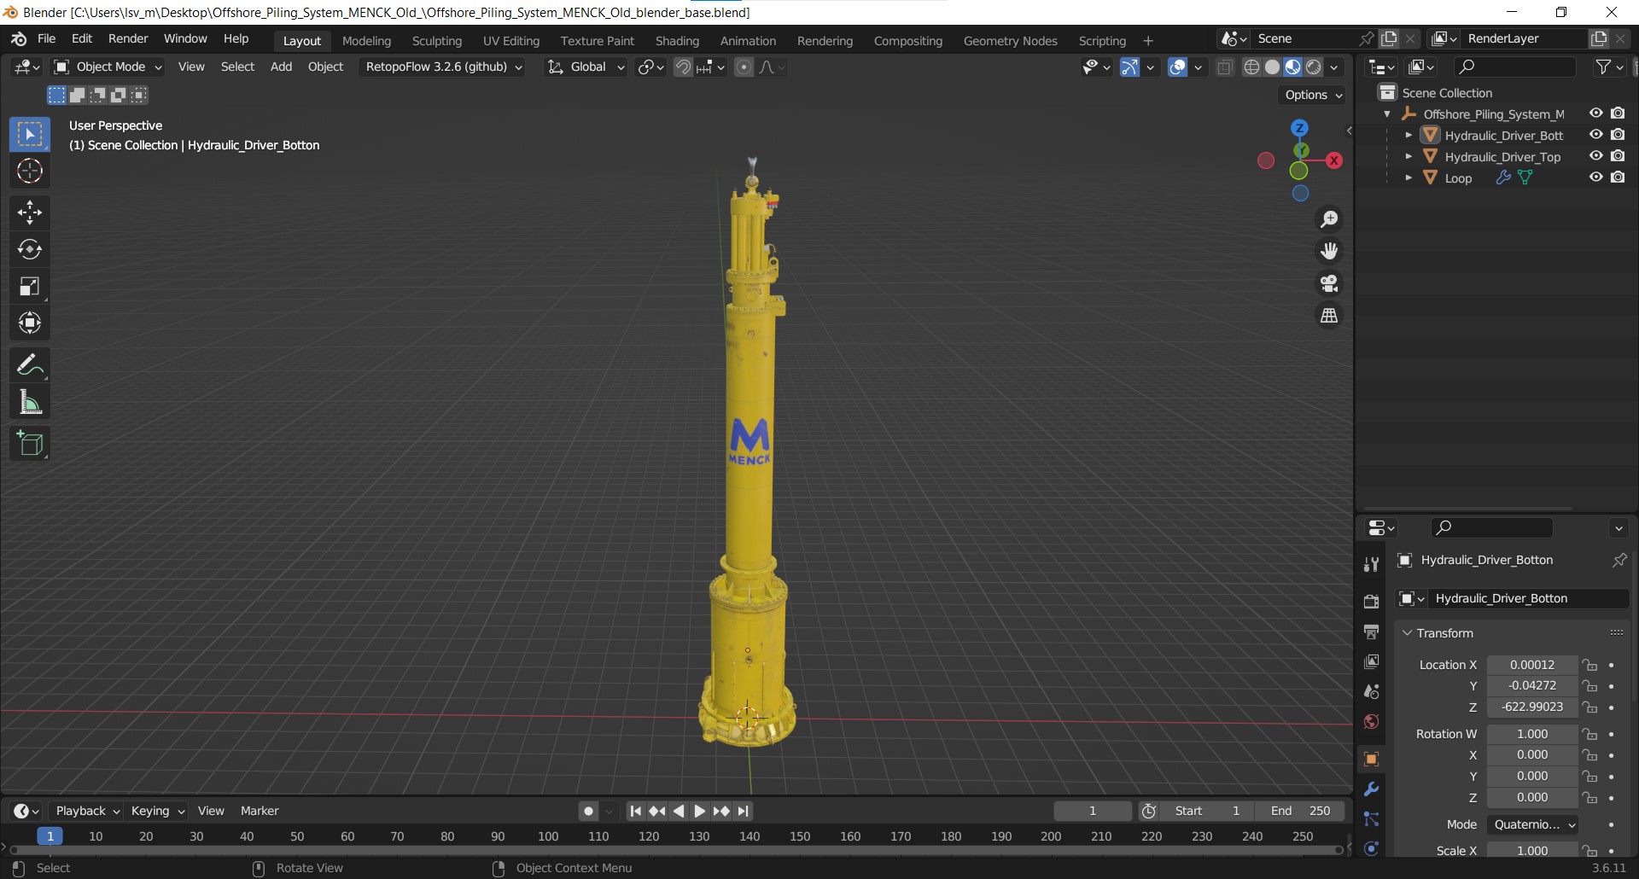The height and width of the screenshot is (879, 1639).
Task: Click the viewport zoom magnifier icon
Action: click(1329, 219)
